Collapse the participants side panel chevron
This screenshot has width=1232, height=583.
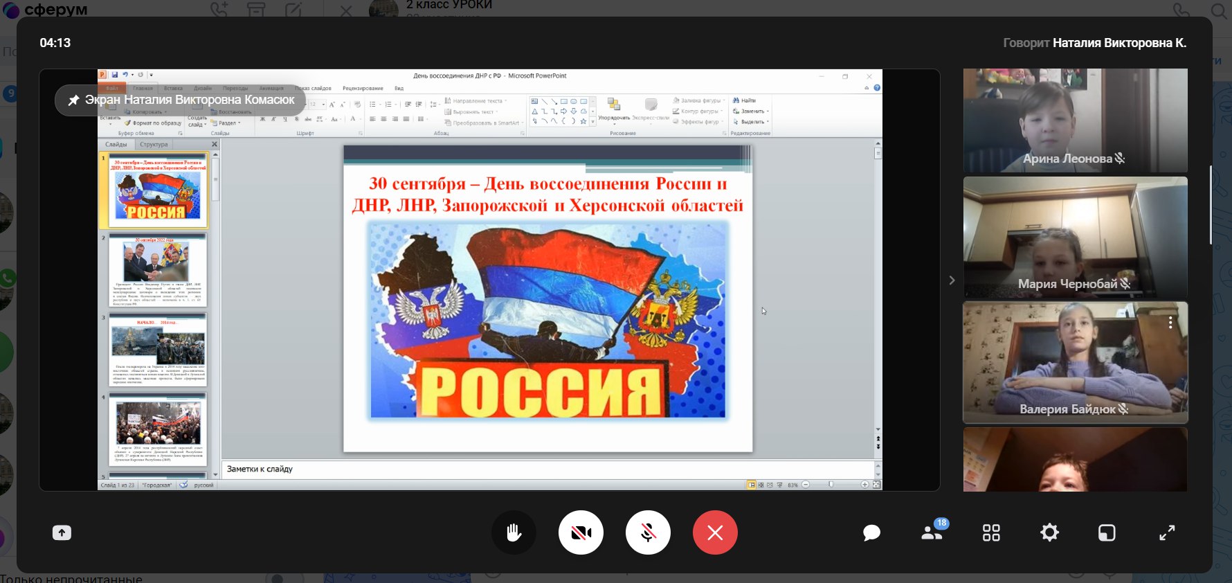click(x=952, y=280)
